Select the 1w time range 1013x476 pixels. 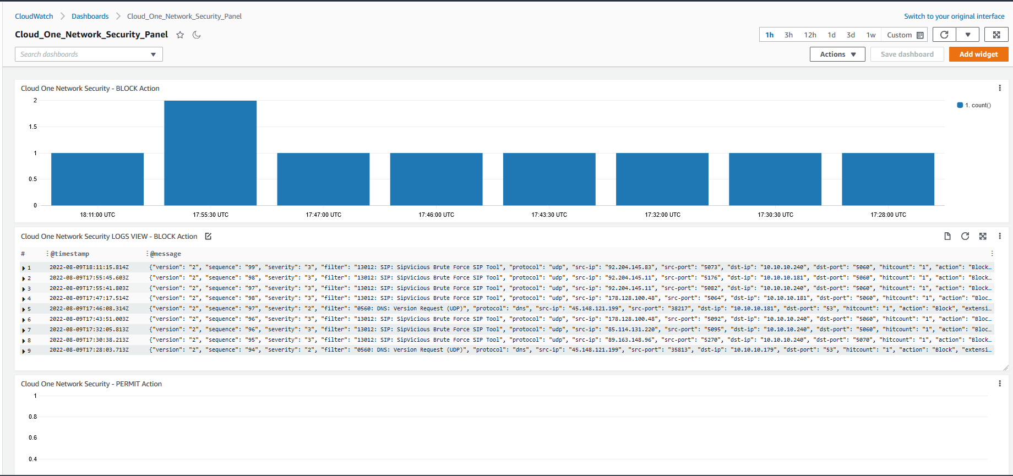pyautogui.click(x=870, y=35)
